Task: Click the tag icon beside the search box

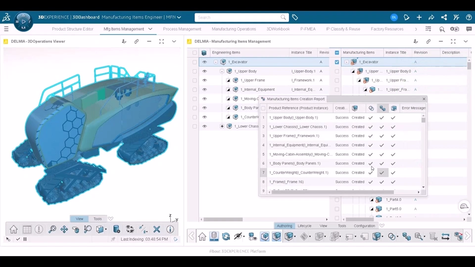Action: (295, 18)
